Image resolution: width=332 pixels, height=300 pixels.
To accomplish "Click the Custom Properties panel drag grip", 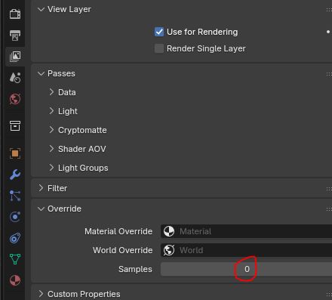I will point(329,294).
